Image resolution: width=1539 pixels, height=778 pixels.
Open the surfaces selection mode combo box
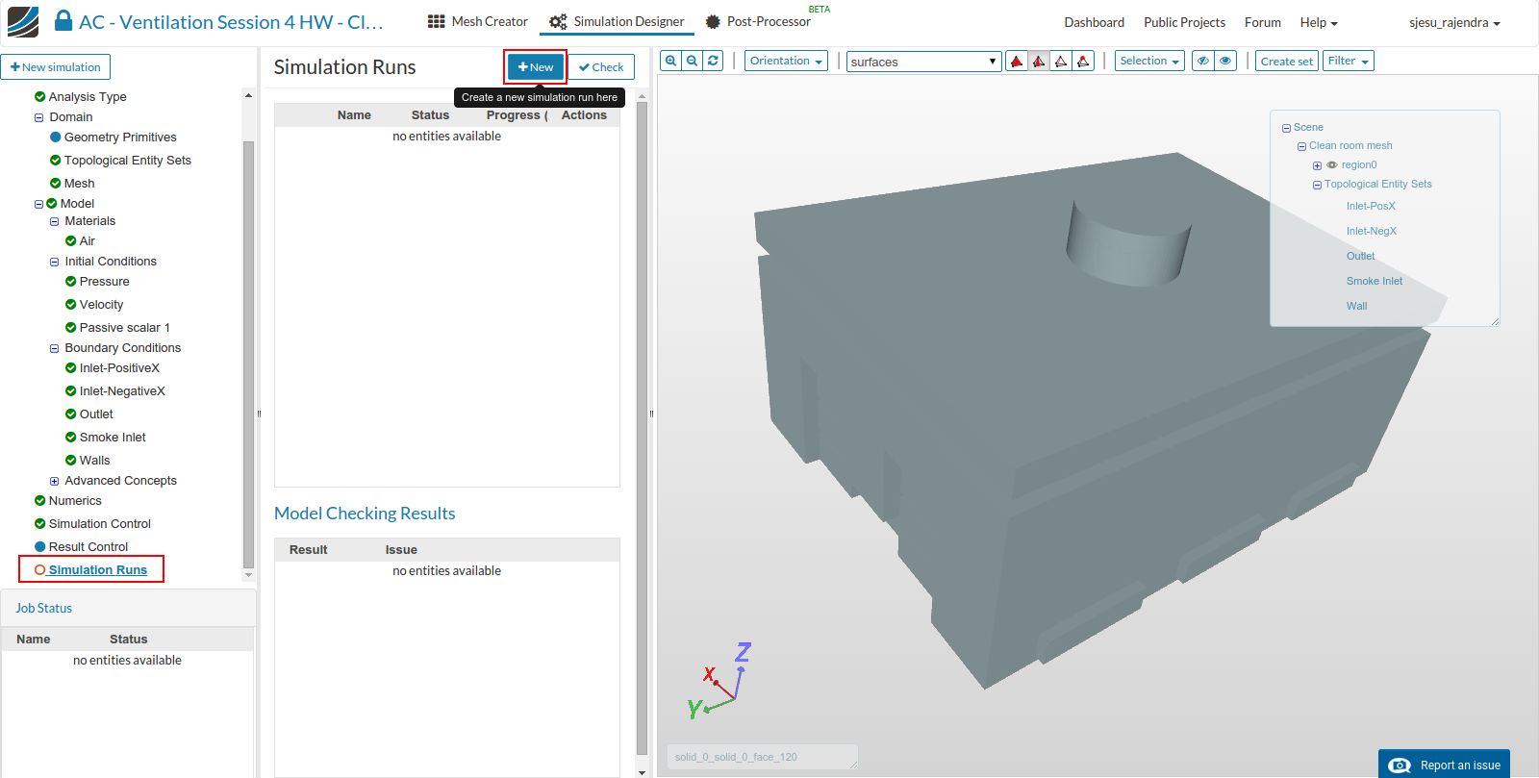[x=923, y=62]
